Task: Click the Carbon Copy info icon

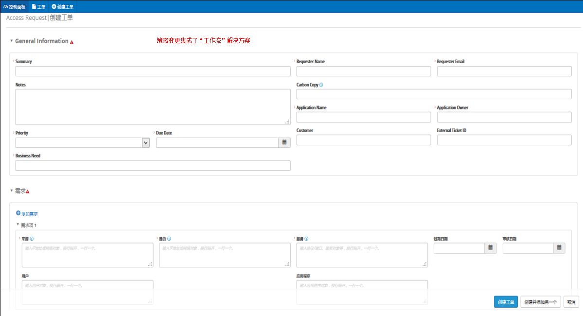Action: 321,85
